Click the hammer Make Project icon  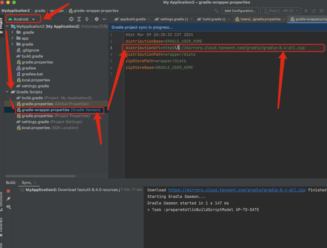[216, 11]
